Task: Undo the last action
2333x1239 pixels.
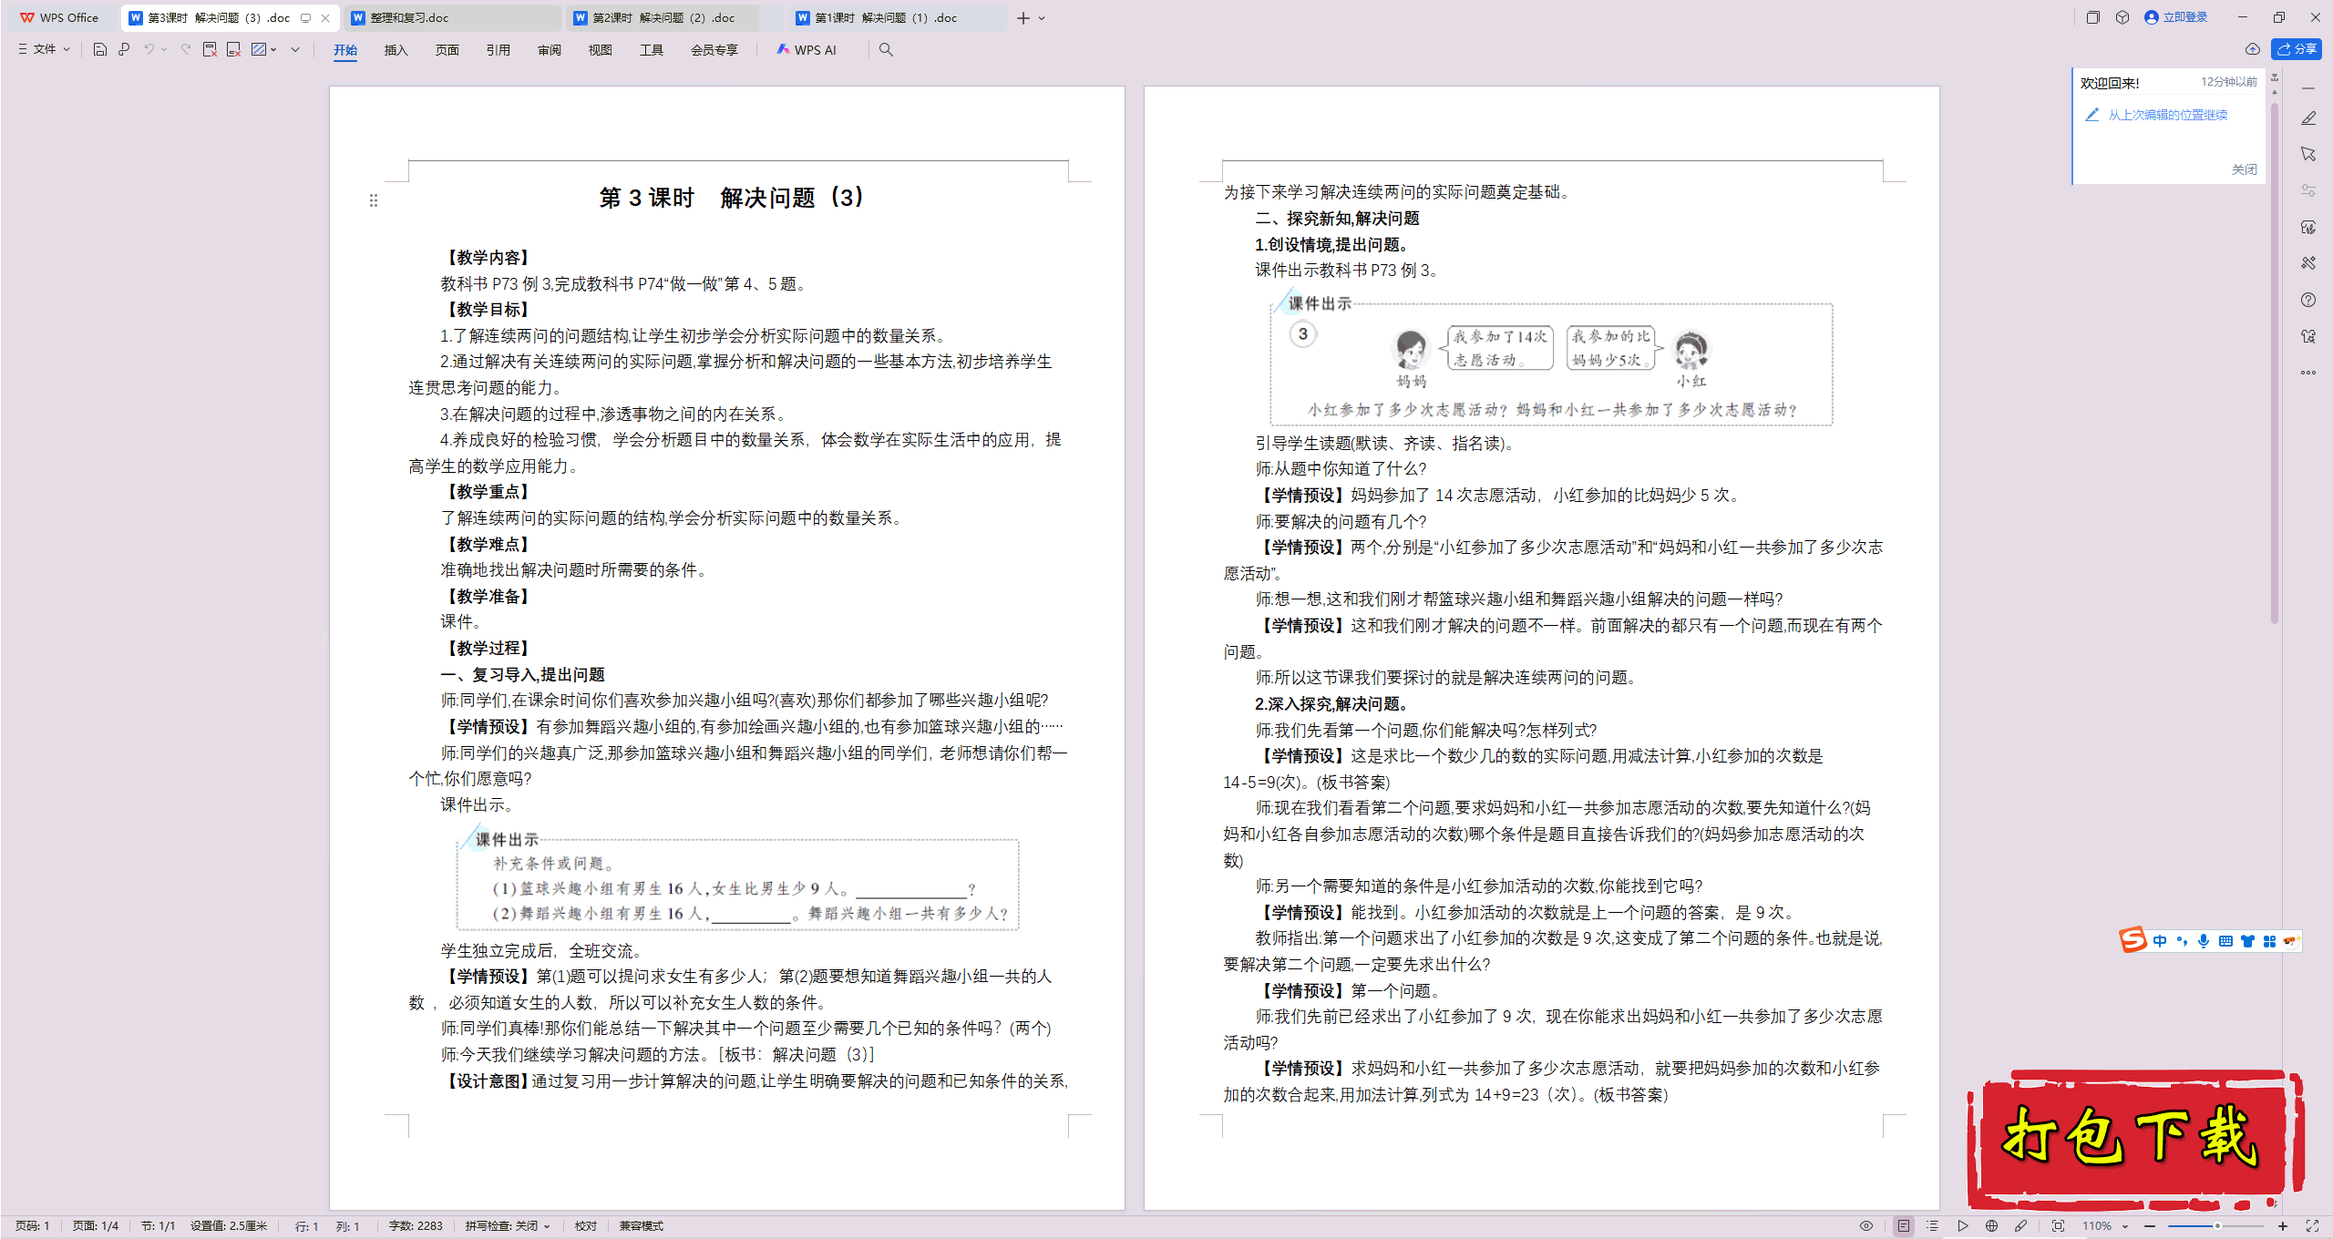Action: tap(149, 49)
